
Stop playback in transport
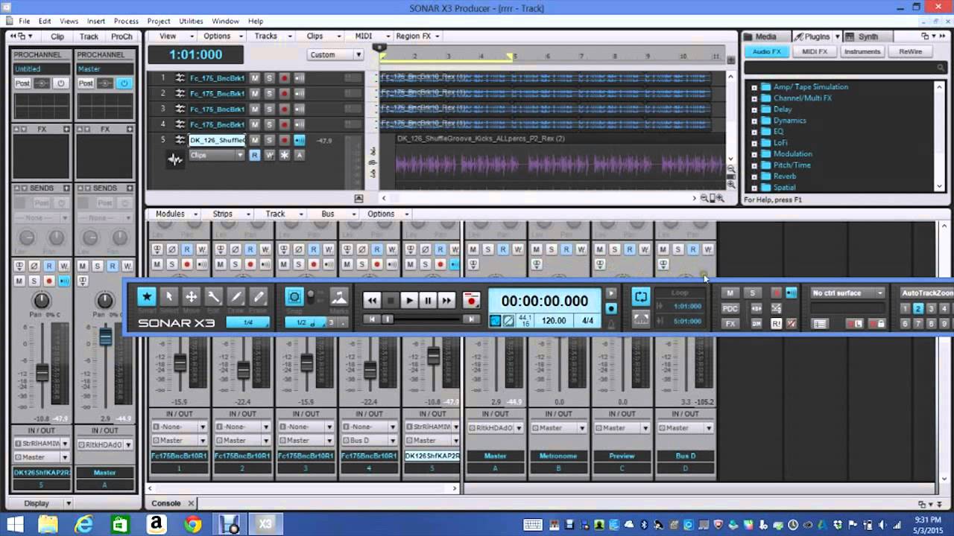[390, 300]
